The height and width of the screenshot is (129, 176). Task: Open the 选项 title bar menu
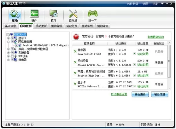tap(145, 4)
